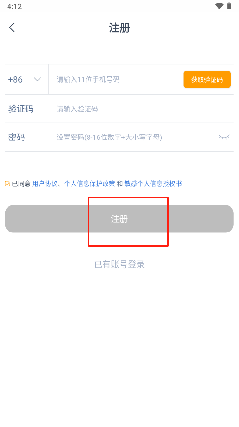Tap the 4:12 clock in status bar
Screen dimensions: 239x427
pos(14,6)
